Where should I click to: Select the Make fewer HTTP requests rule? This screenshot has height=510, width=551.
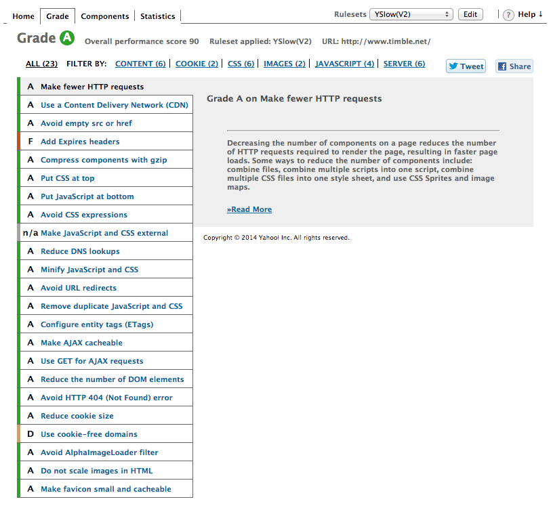(106, 87)
